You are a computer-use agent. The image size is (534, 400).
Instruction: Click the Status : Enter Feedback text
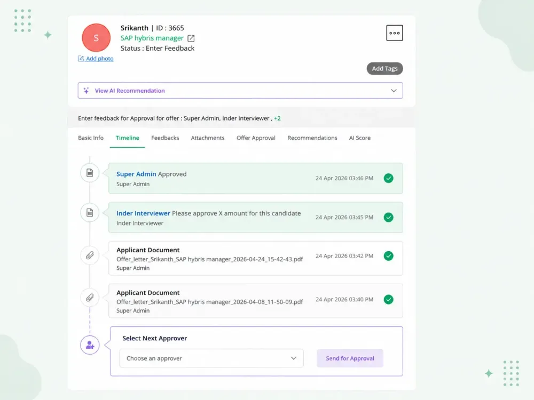point(158,49)
